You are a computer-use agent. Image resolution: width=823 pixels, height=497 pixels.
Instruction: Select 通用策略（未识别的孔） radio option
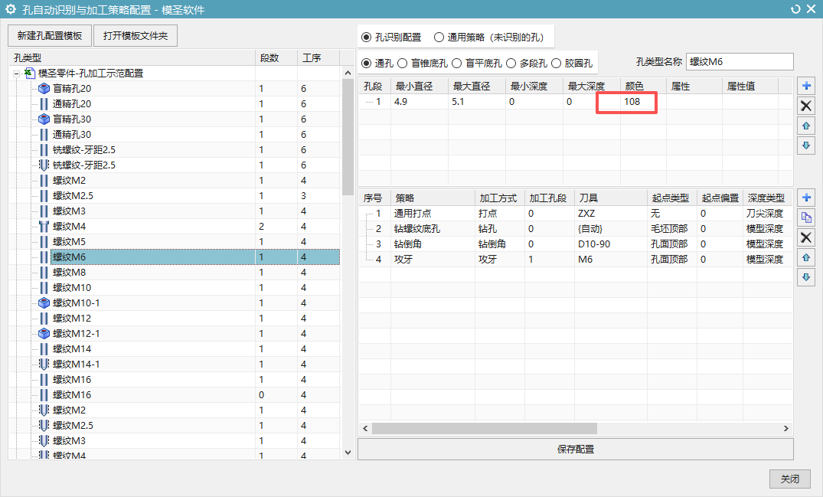[439, 38]
